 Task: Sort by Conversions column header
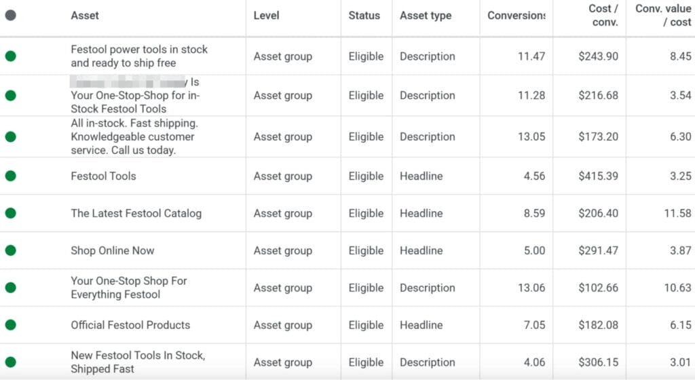pyautogui.click(x=516, y=16)
